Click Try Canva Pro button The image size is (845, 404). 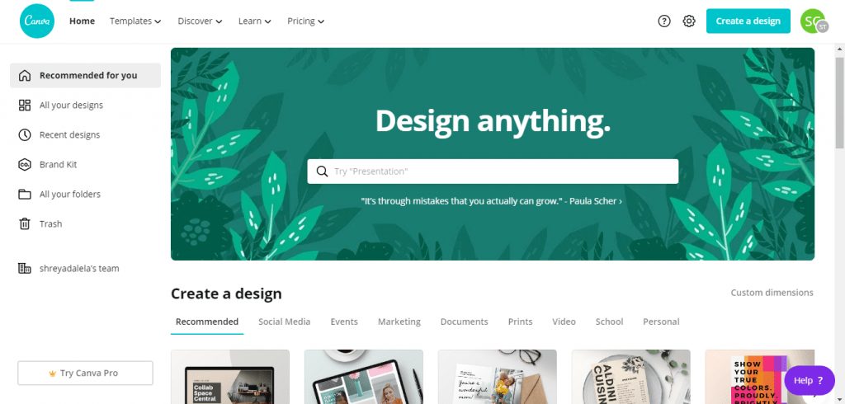[x=85, y=373]
